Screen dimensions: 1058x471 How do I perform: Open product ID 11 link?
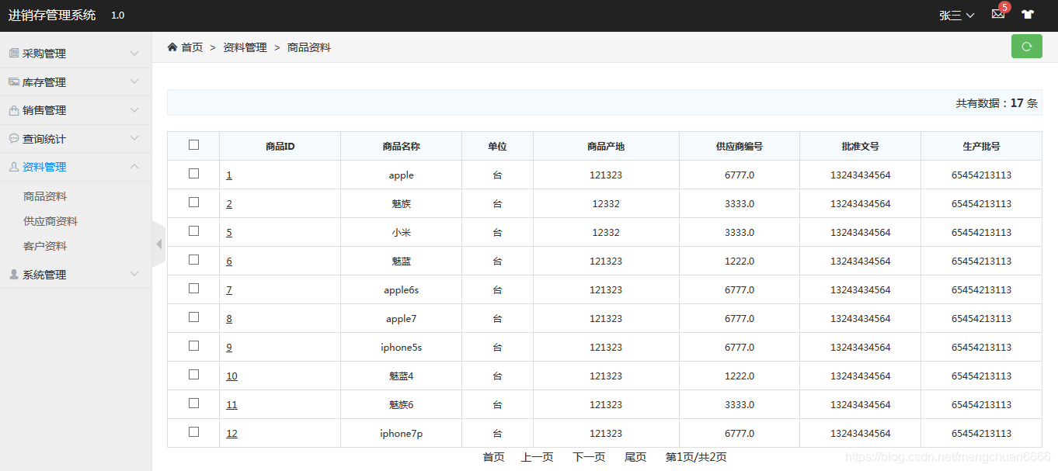(231, 405)
